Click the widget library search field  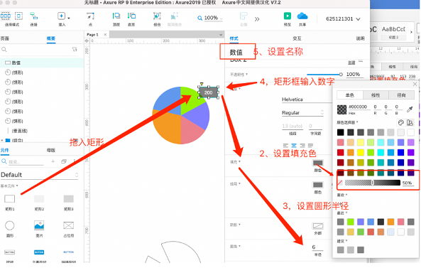coord(26,162)
